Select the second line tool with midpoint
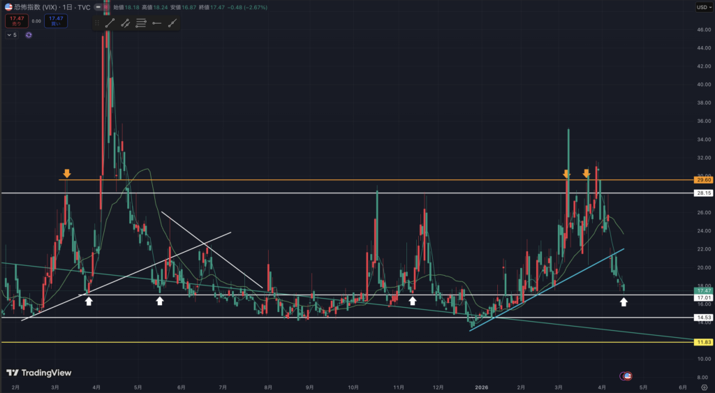715x393 pixels. pyautogui.click(x=125, y=23)
